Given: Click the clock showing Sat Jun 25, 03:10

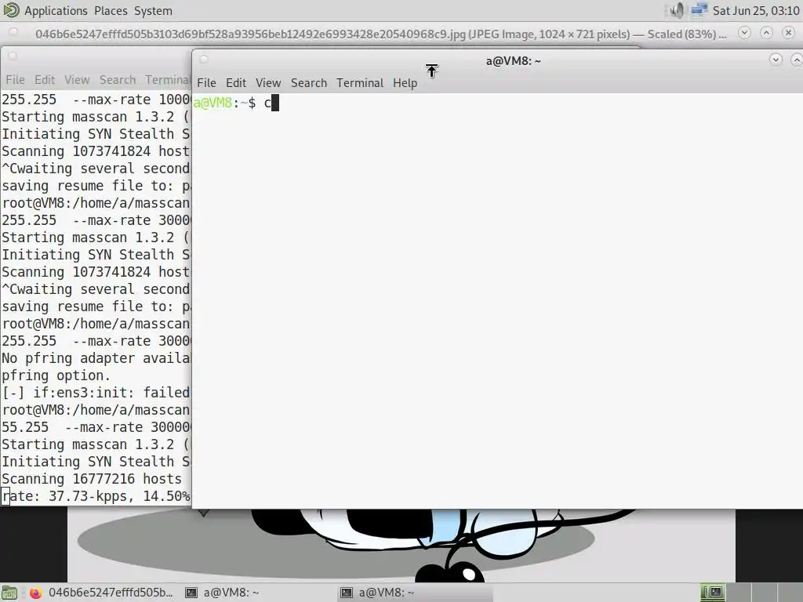Looking at the screenshot, I should pyautogui.click(x=756, y=11).
